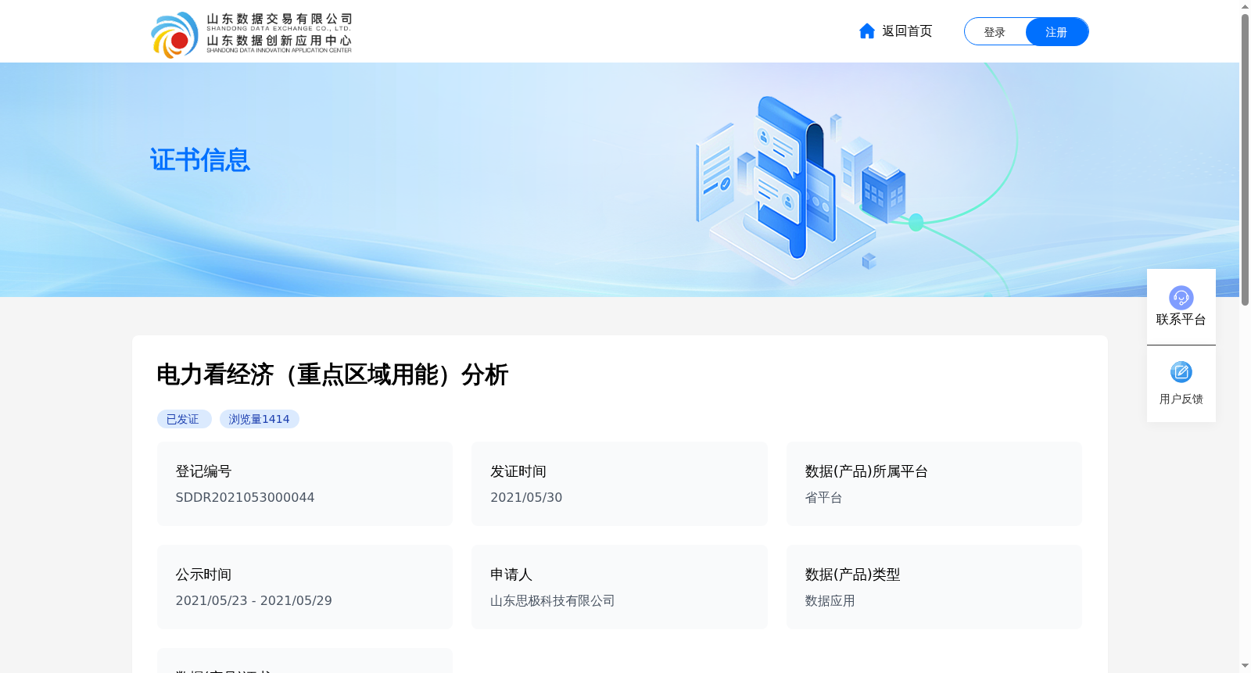
Task: Click the vertical scrollbar thumb
Action: (1245, 159)
